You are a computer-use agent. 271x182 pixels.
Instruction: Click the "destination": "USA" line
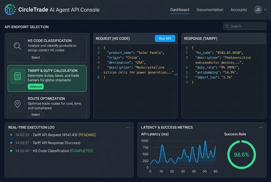[126, 63]
